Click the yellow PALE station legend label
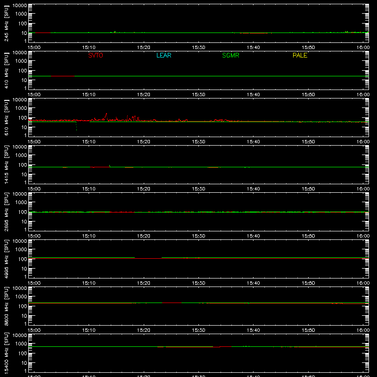377x377 pixels. pyautogui.click(x=300, y=55)
